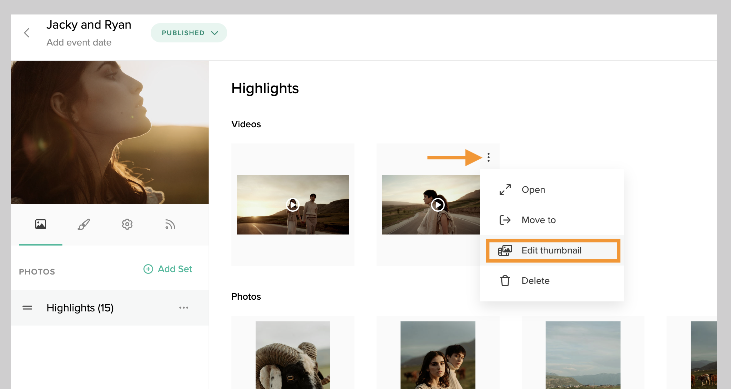Choose Delete from the video menu

535,281
